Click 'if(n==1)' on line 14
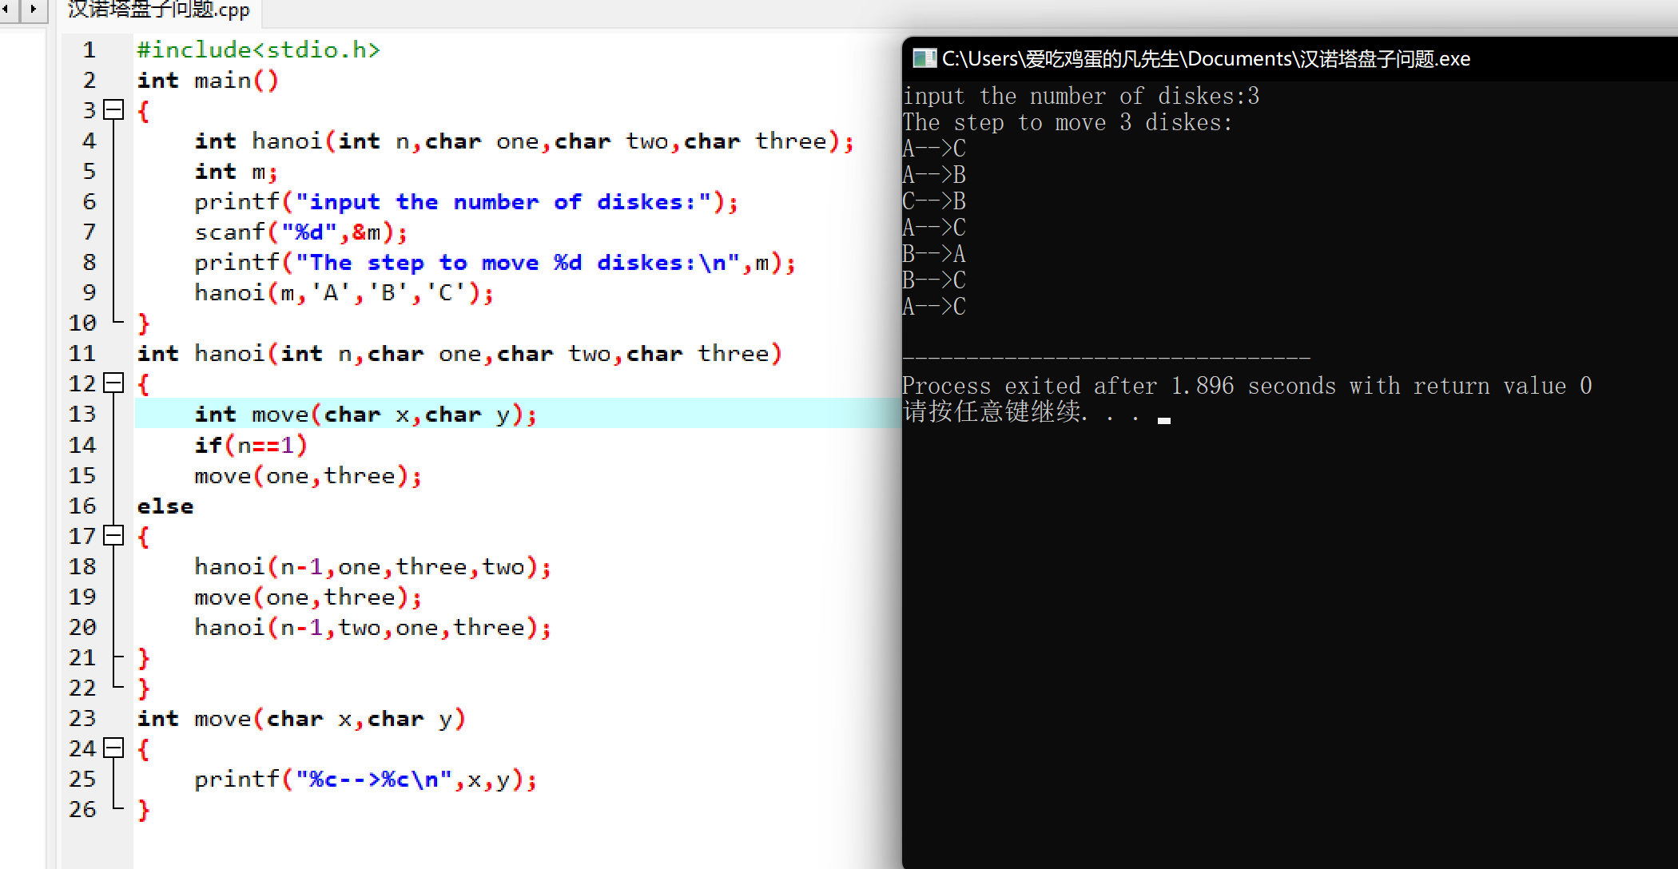This screenshot has width=1678, height=869. pos(251,445)
